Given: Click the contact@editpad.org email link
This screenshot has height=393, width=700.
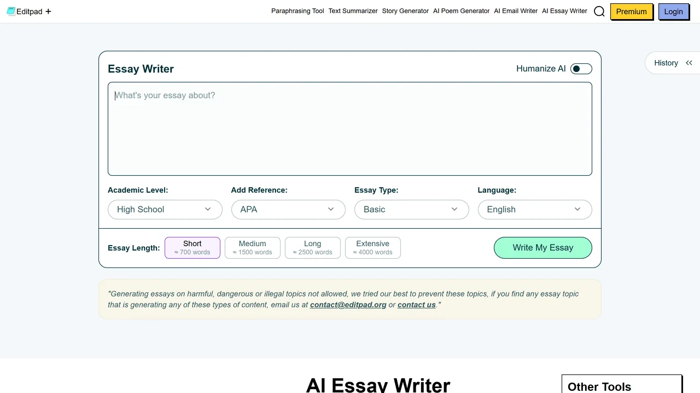Looking at the screenshot, I should (x=348, y=305).
